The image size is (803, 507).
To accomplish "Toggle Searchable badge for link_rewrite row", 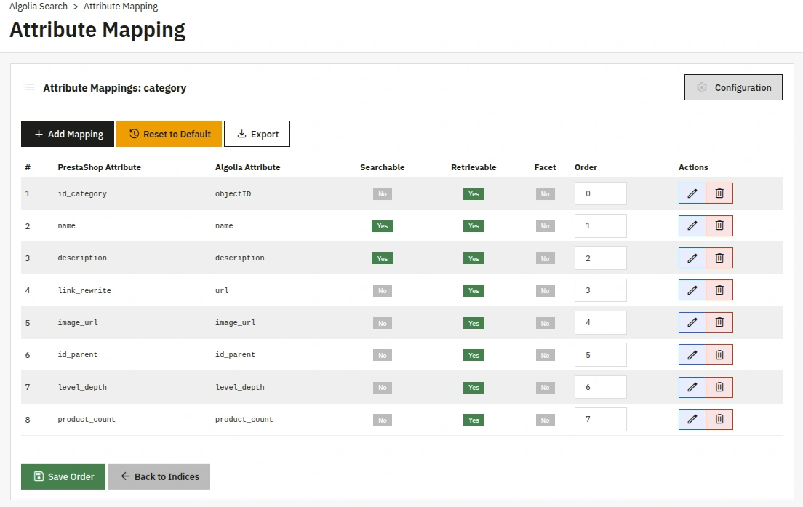I will (x=382, y=291).
